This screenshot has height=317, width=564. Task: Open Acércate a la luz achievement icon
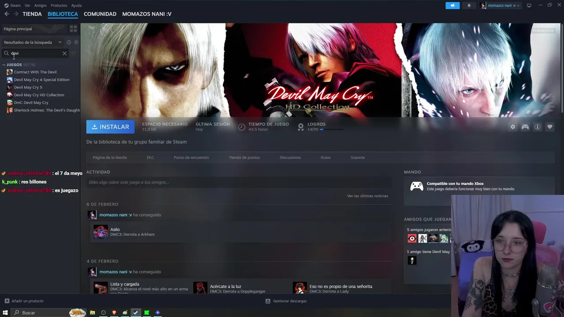point(200,288)
